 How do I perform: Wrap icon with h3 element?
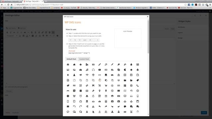tap(79, 40)
